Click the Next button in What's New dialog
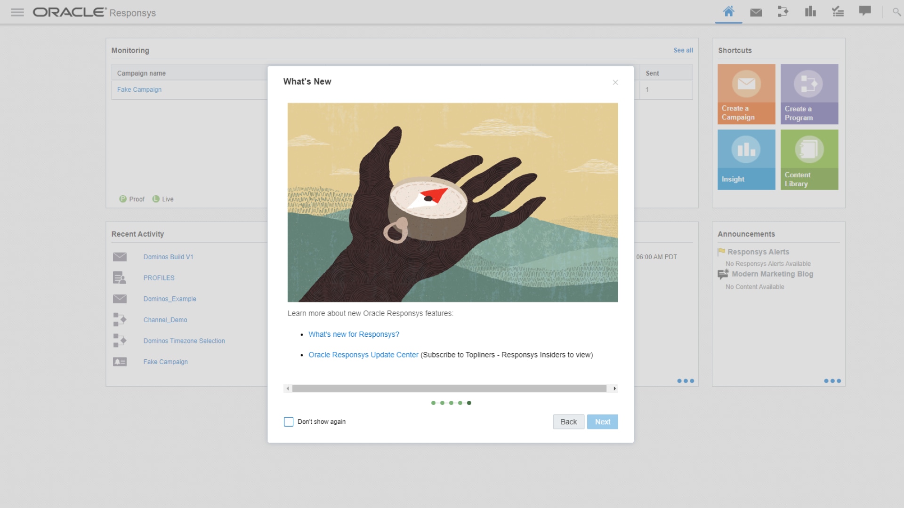 coord(602,422)
